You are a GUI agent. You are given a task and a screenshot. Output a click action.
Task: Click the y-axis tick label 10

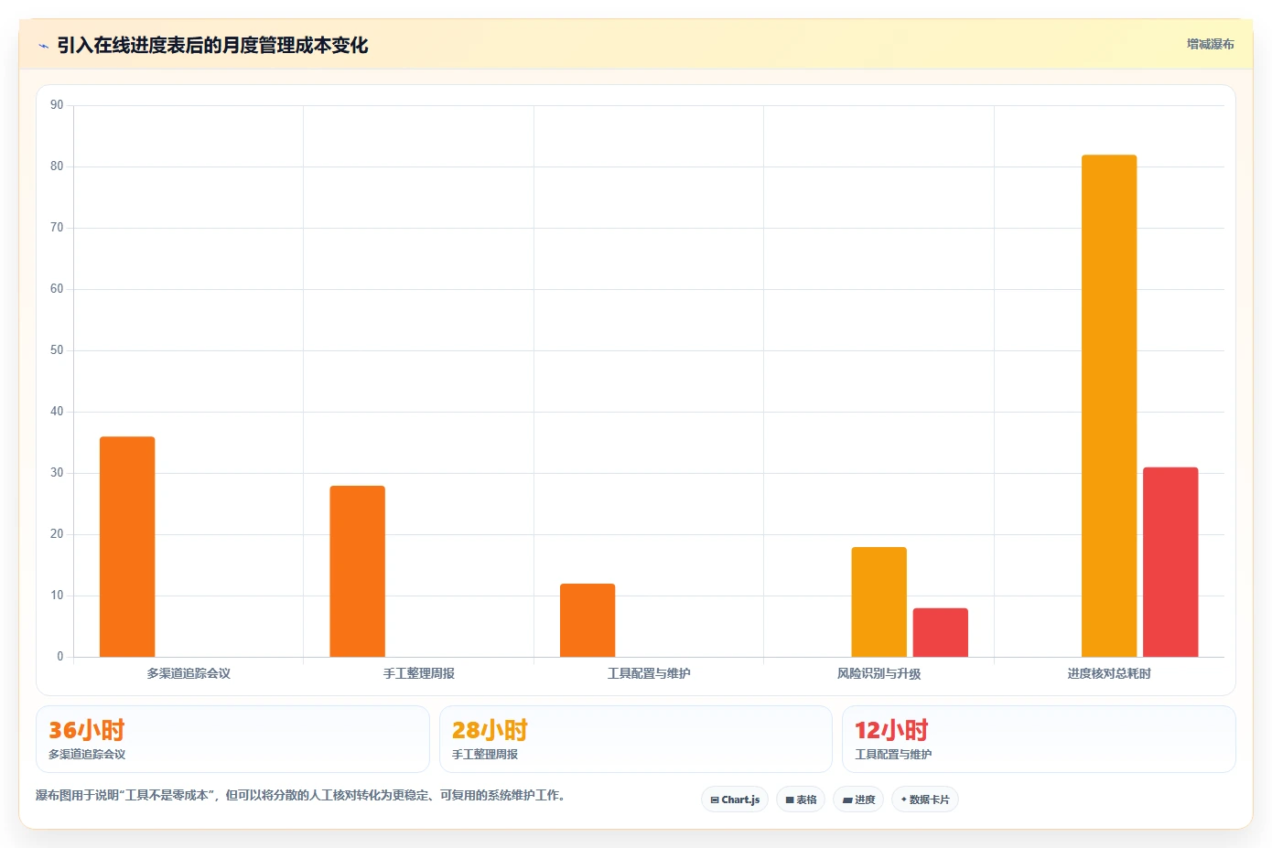57,596
